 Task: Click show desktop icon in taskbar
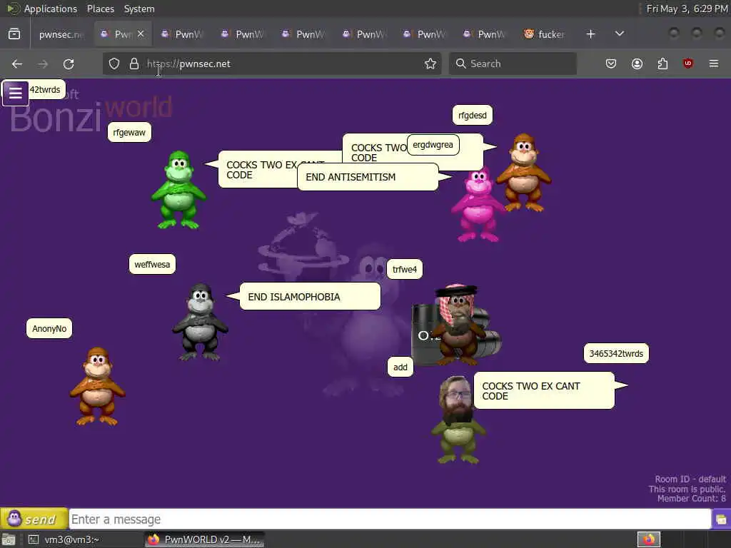point(9,539)
